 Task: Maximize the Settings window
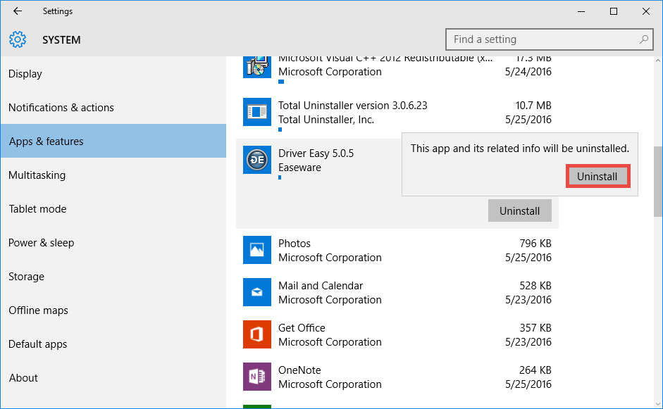(x=614, y=11)
